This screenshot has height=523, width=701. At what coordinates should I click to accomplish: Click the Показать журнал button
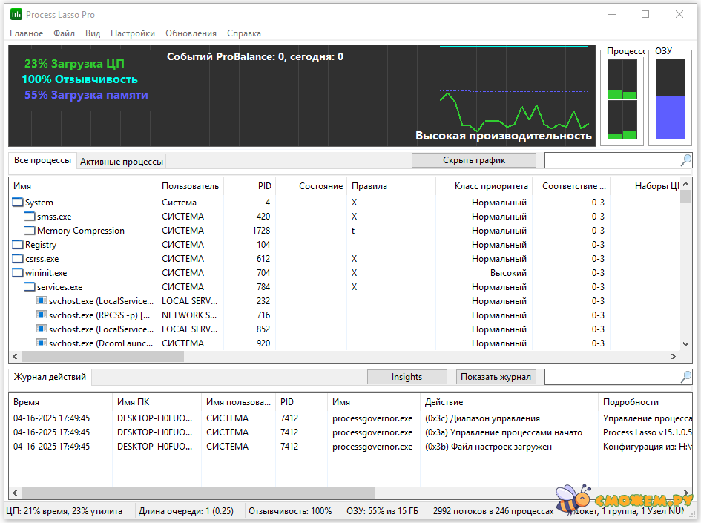click(496, 377)
